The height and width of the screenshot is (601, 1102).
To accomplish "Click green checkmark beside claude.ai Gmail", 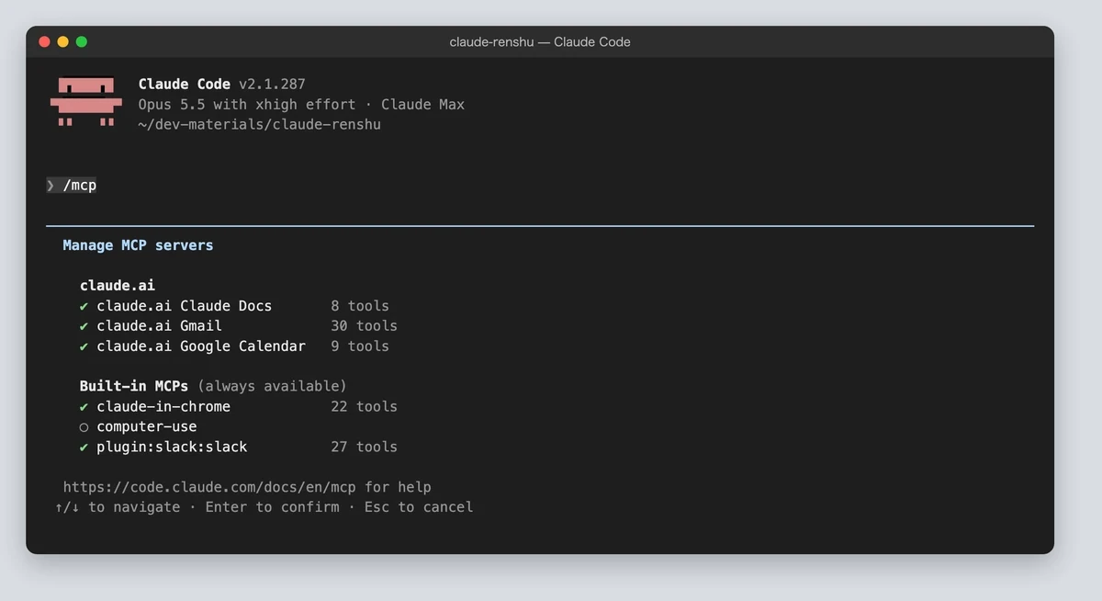I will [84, 326].
